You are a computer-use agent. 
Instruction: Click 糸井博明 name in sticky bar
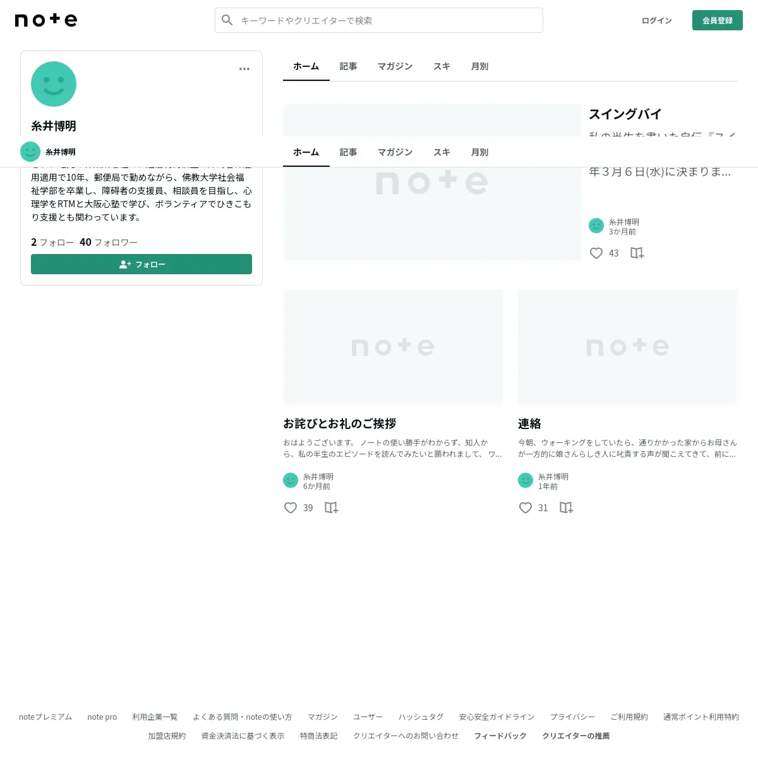point(61,152)
